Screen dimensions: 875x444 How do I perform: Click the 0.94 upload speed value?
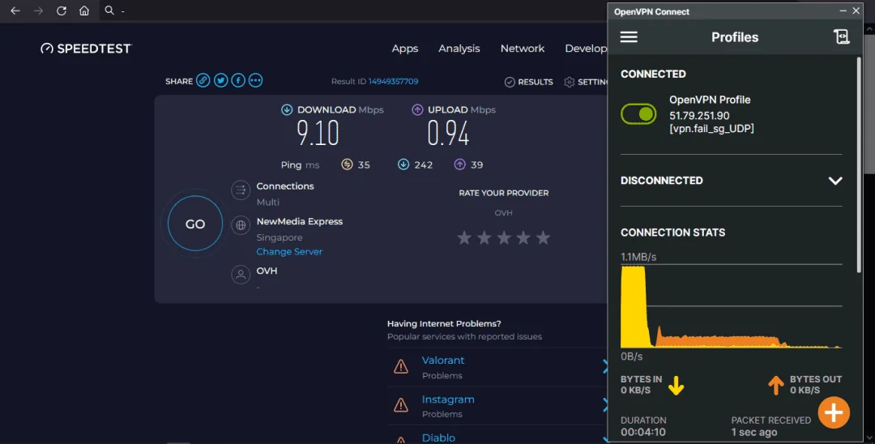[x=448, y=134]
